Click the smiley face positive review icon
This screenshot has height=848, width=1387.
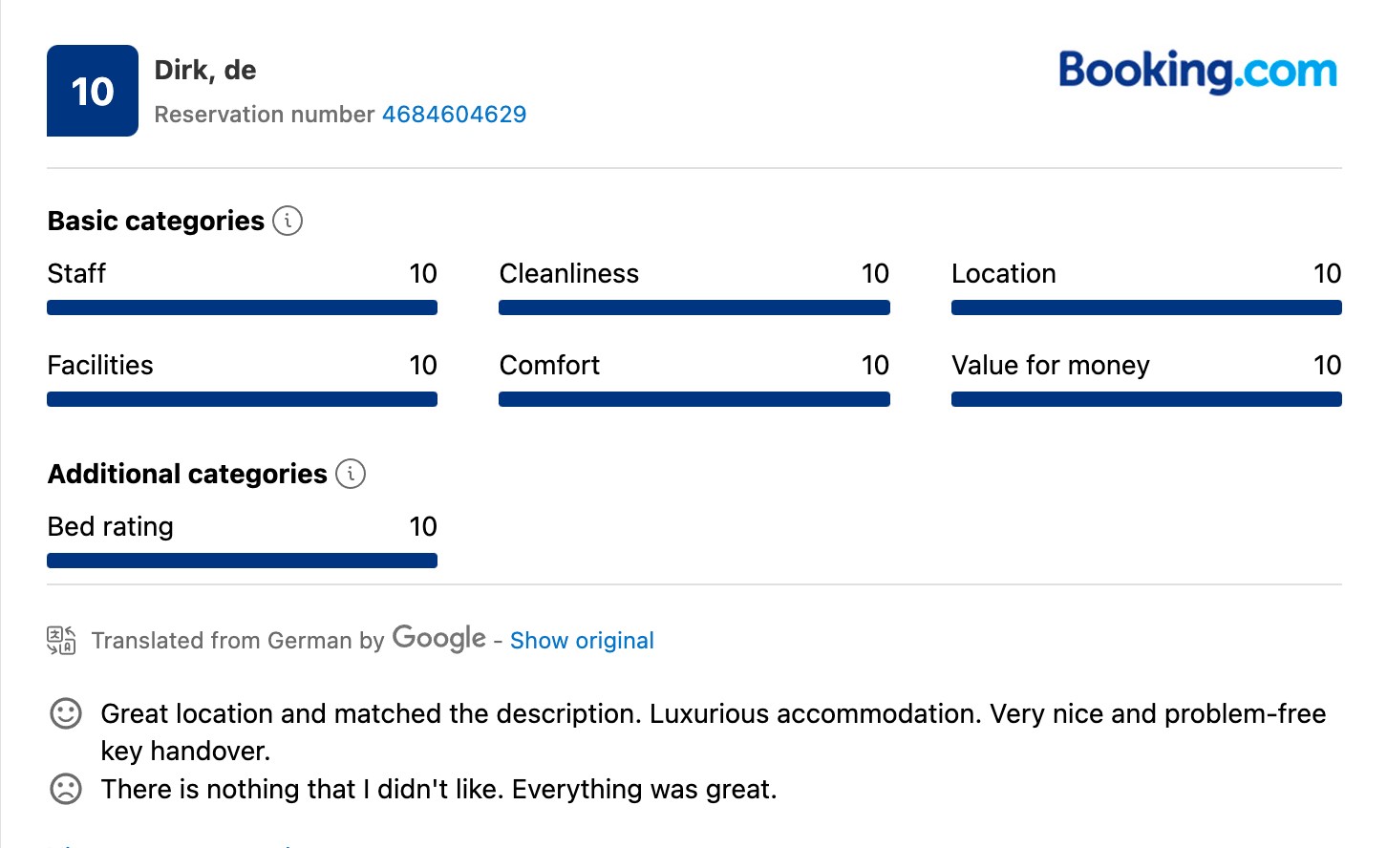point(66,713)
